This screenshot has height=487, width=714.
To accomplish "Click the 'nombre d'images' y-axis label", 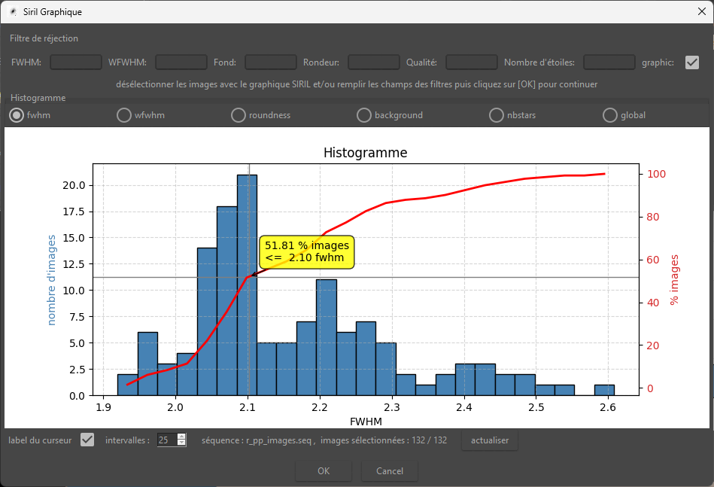I will click(51, 280).
